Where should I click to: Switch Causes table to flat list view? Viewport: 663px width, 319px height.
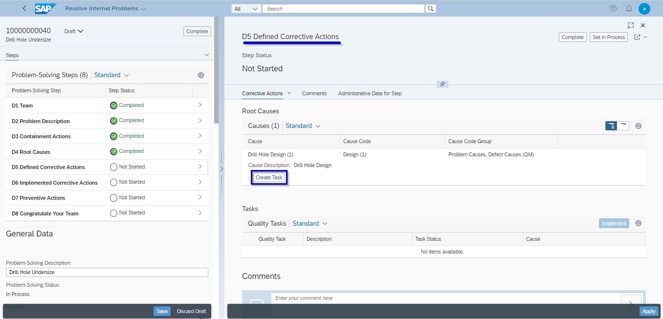(623, 126)
